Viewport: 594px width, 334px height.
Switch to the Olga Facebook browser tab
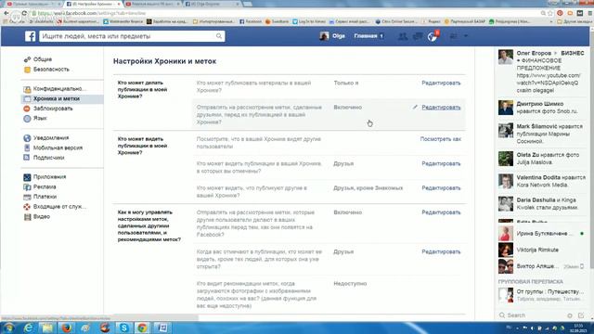pyautogui.click(x=212, y=4)
